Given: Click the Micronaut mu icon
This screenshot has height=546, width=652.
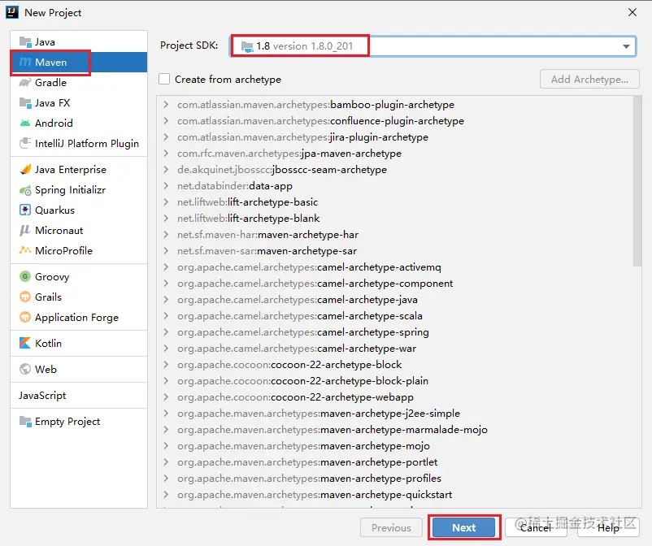Looking at the screenshot, I should coord(25,231).
